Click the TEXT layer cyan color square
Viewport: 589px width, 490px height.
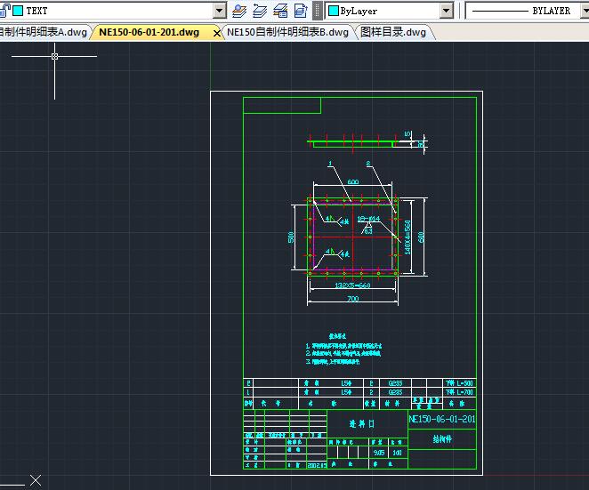[18, 11]
